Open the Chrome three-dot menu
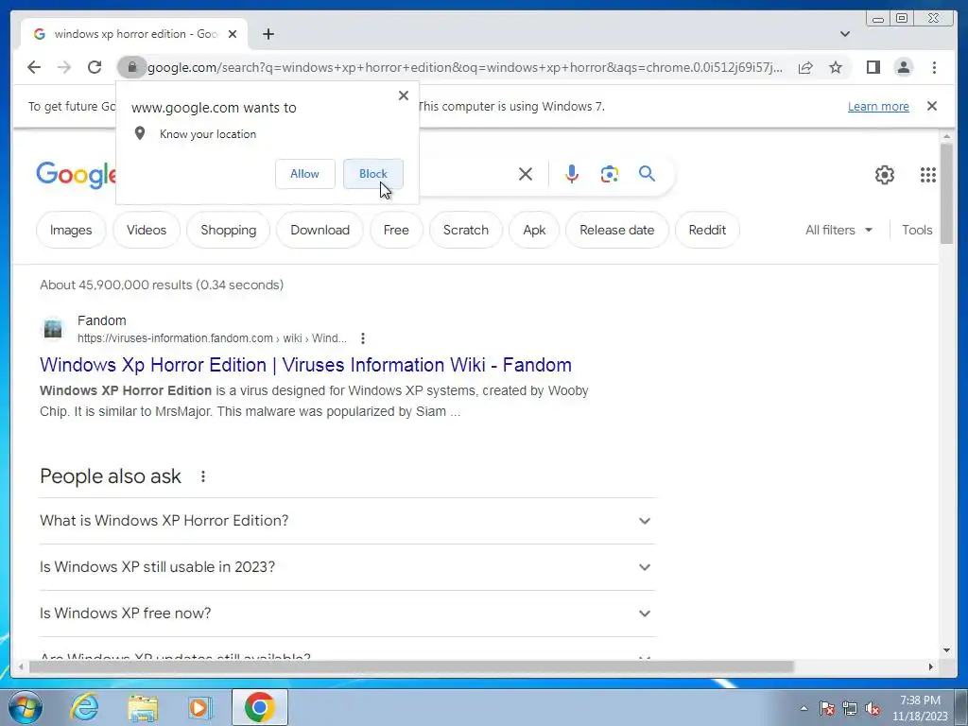This screenshot has width=968, height=726. [x=934, y=67]
